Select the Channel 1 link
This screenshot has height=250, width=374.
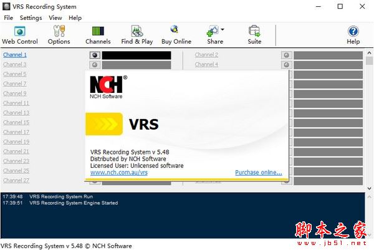pos(15,55)
